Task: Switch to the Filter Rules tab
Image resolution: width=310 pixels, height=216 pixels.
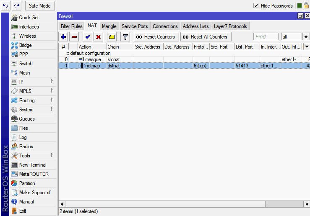Action: click(72, 26)
